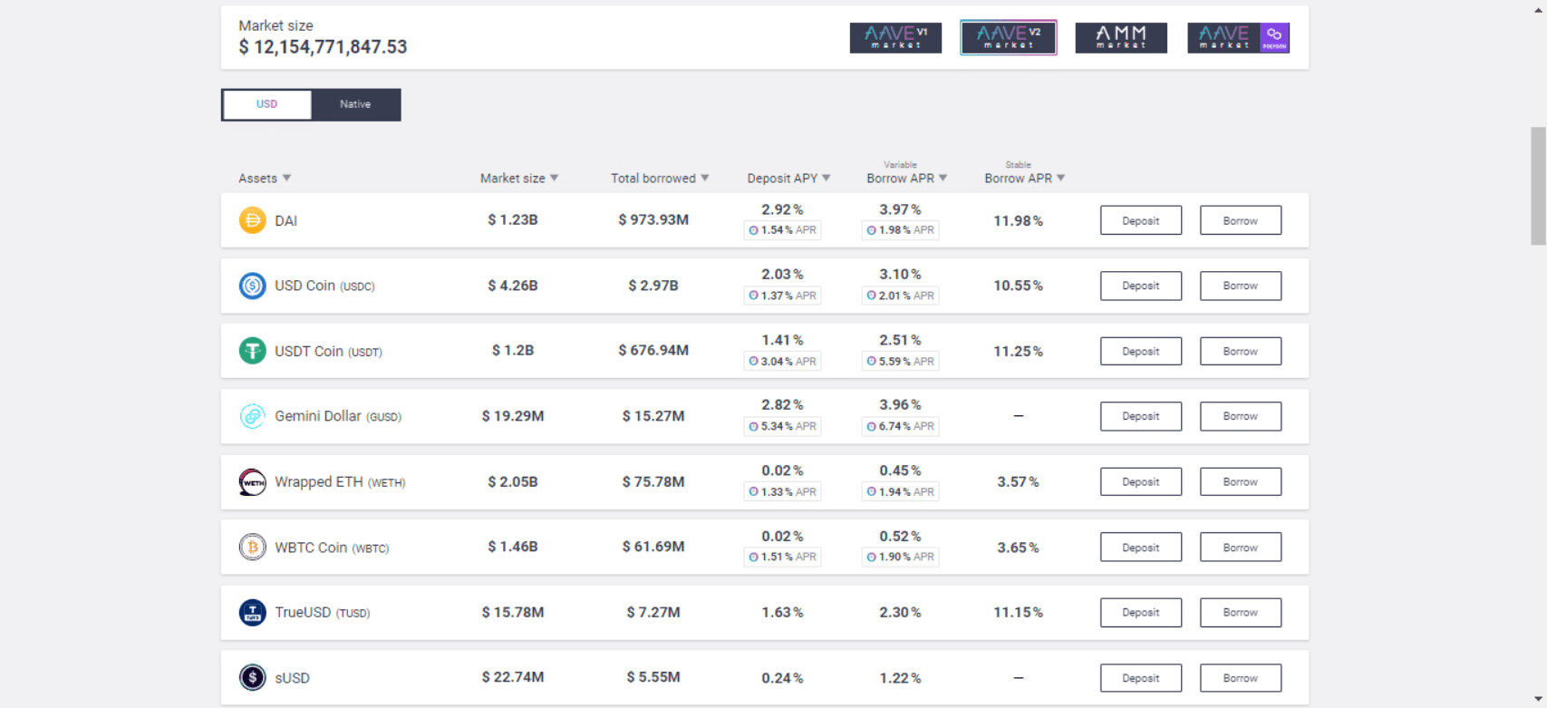The image size is (1547, 708).
Task: Click Borrow button for USDT Coin
Action: click(x=1241, y=351)
